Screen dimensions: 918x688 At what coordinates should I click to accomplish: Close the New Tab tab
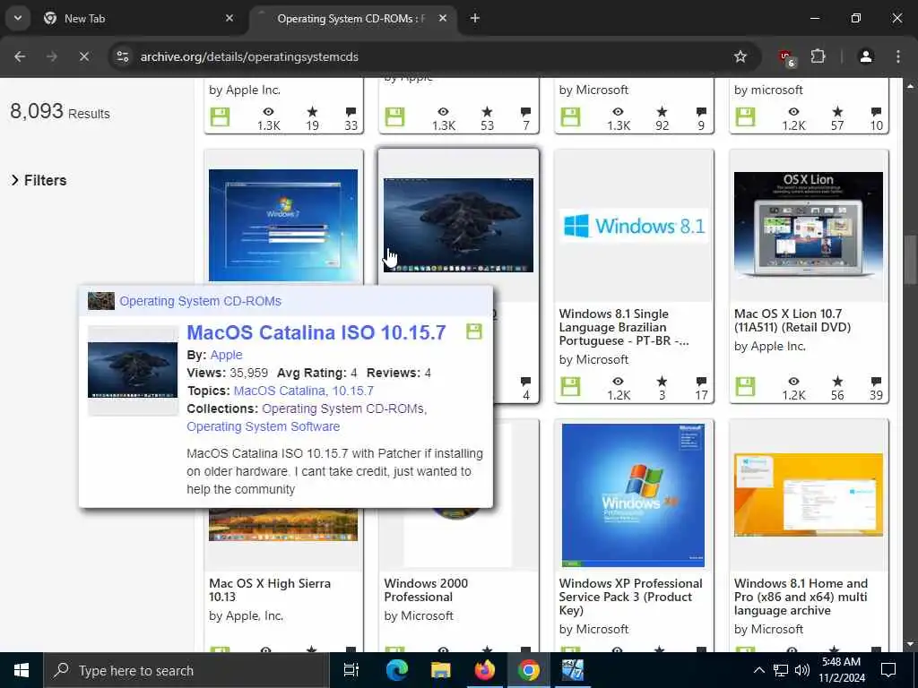tap(229, 18)
